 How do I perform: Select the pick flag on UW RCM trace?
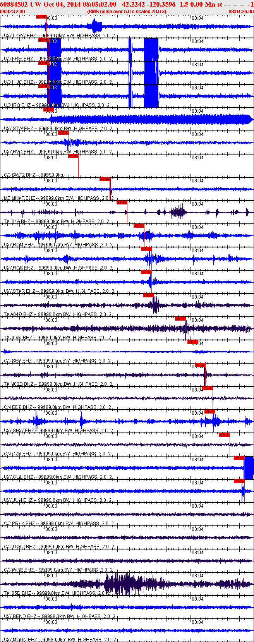click(139, 226)
